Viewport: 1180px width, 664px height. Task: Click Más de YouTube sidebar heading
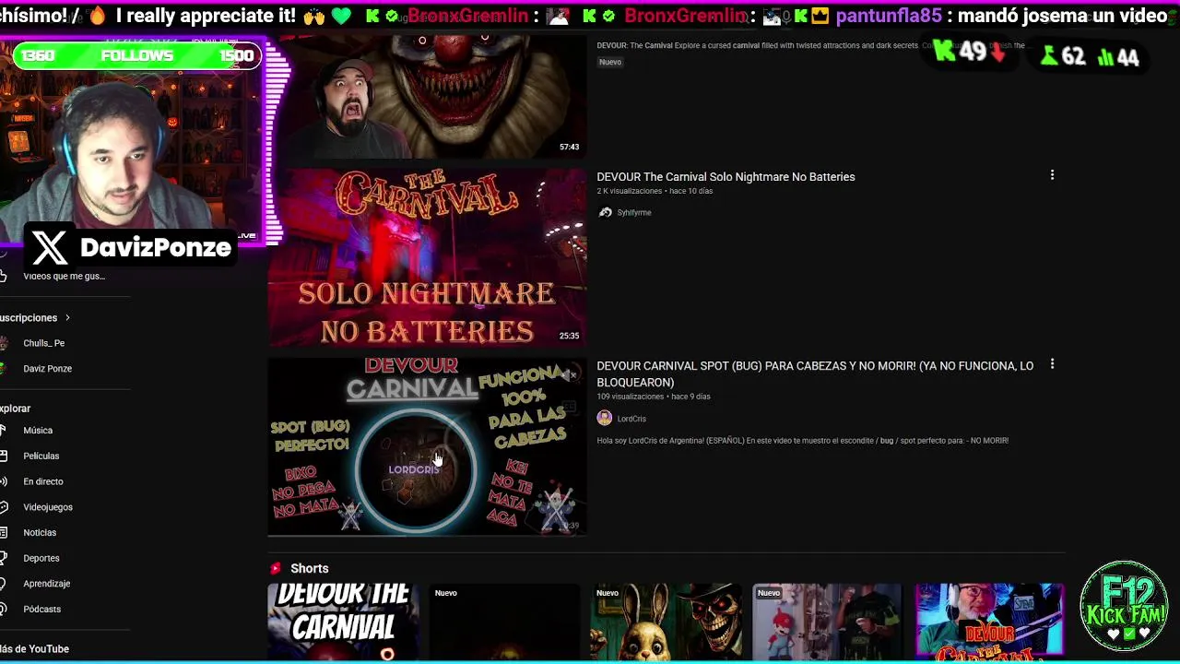(x=35, y=649)
